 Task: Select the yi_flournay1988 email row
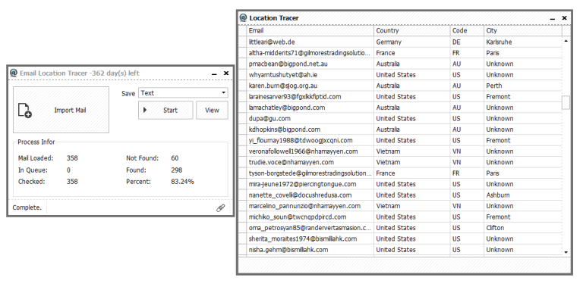coord(400,141)
